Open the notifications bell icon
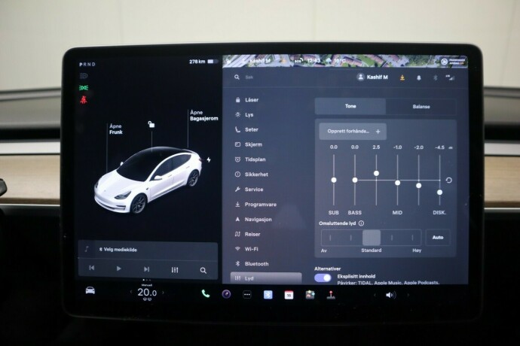Screen dimensions: 520x346 click(x=418, y=77)
